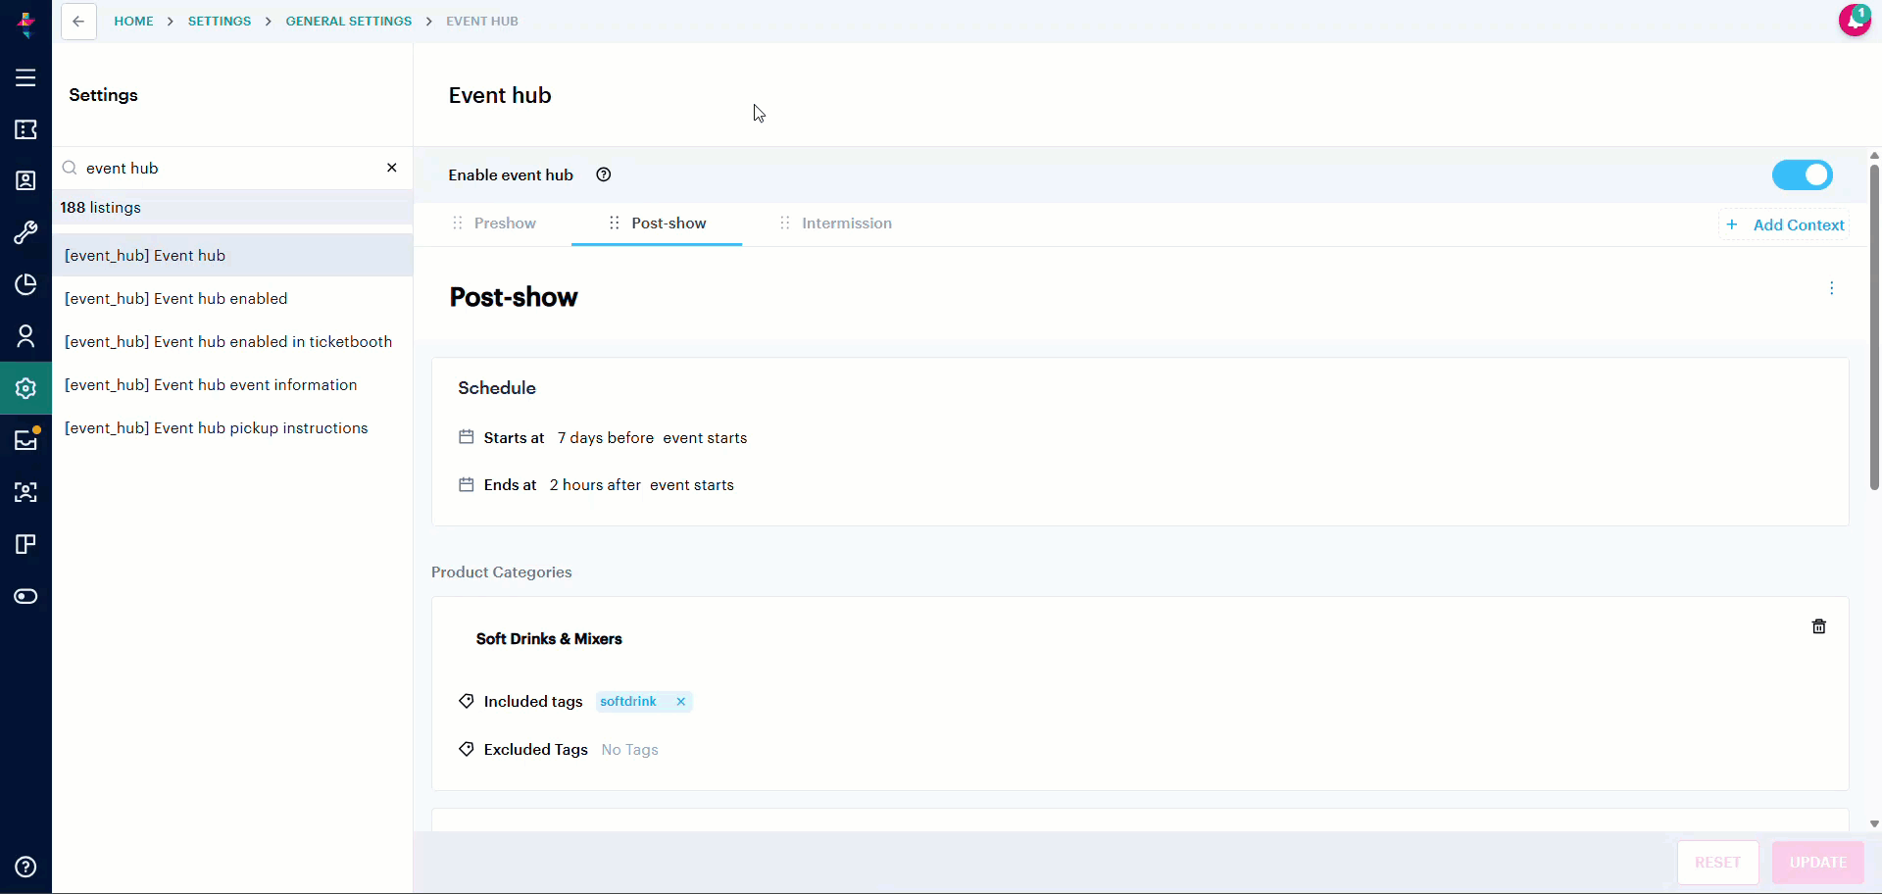Click the scrollbar up arrow
This screenshot has width=1882, height=894.
tap(1874, 155)
